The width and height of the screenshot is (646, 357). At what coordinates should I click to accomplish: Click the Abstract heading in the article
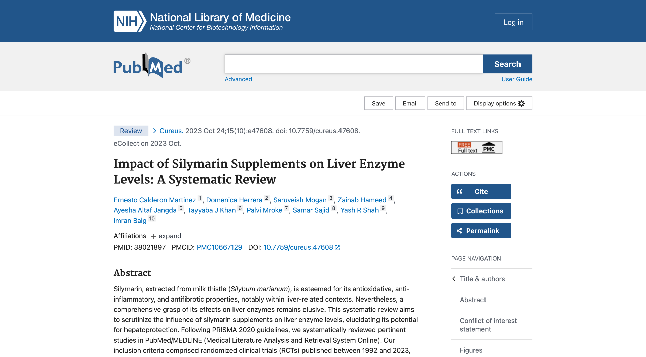132,273
